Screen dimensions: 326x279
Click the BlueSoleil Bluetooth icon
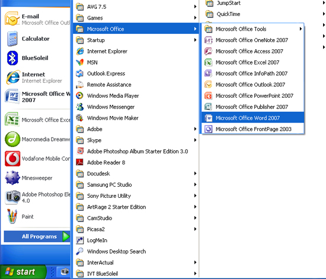point(12,58)
